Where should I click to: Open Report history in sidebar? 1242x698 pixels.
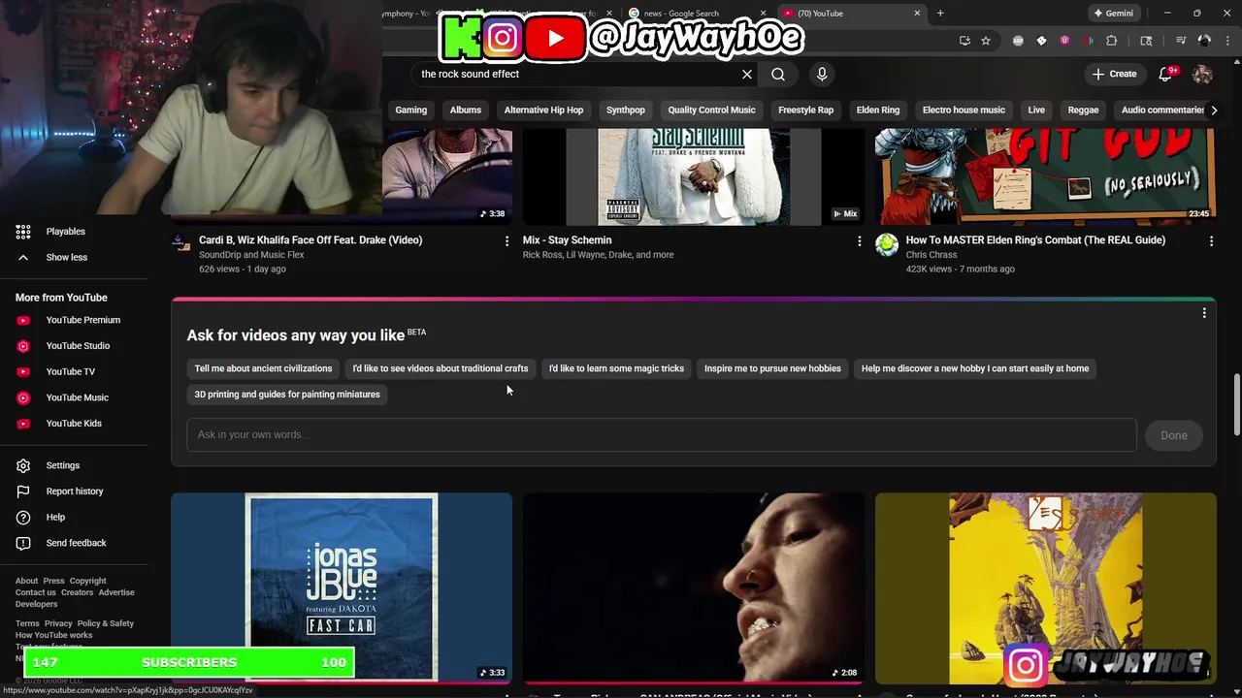(x=75, y=492)
